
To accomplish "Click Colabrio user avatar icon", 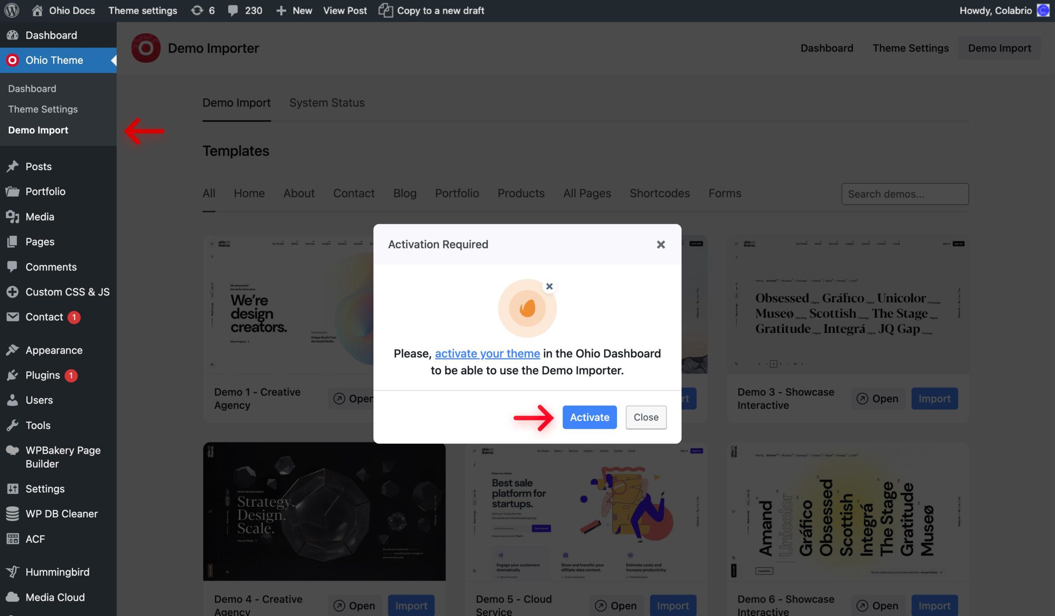I will (1043, 10).
